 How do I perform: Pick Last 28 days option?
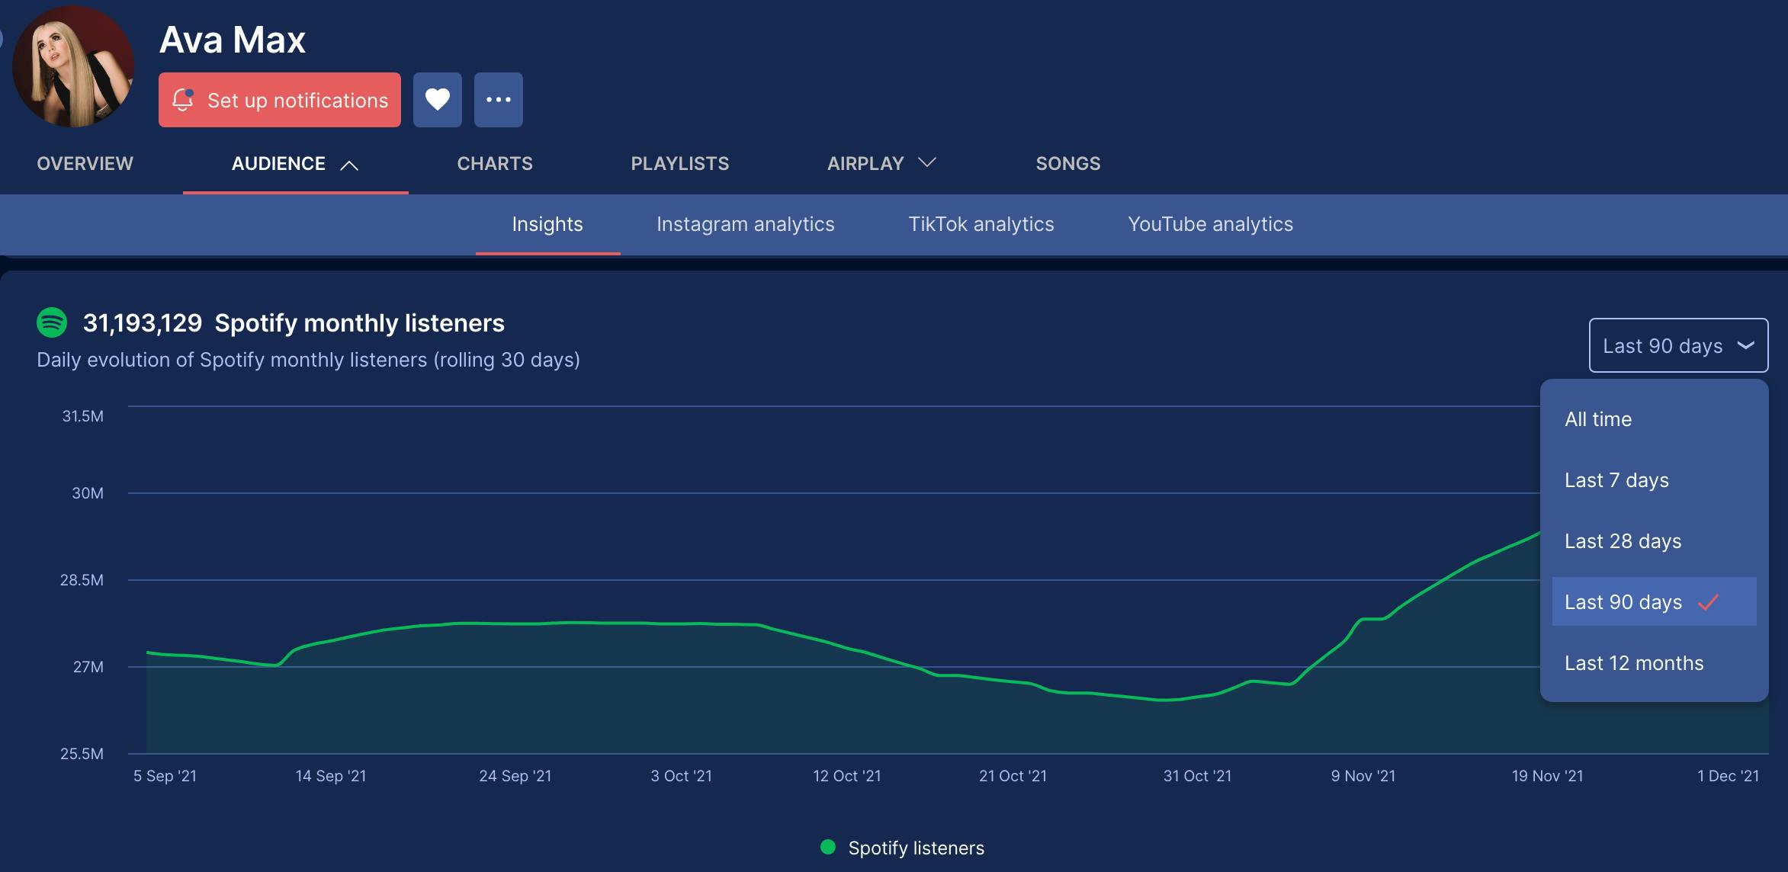coord(1623,541)
